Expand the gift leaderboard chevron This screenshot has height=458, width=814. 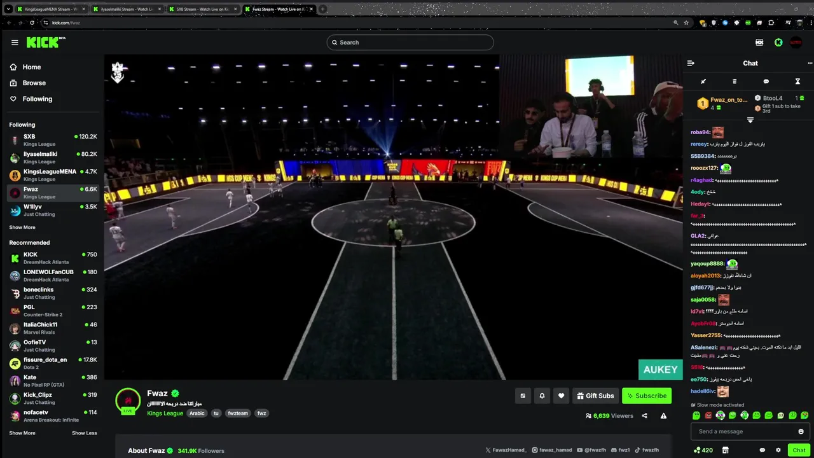click(x=750, y=120)
